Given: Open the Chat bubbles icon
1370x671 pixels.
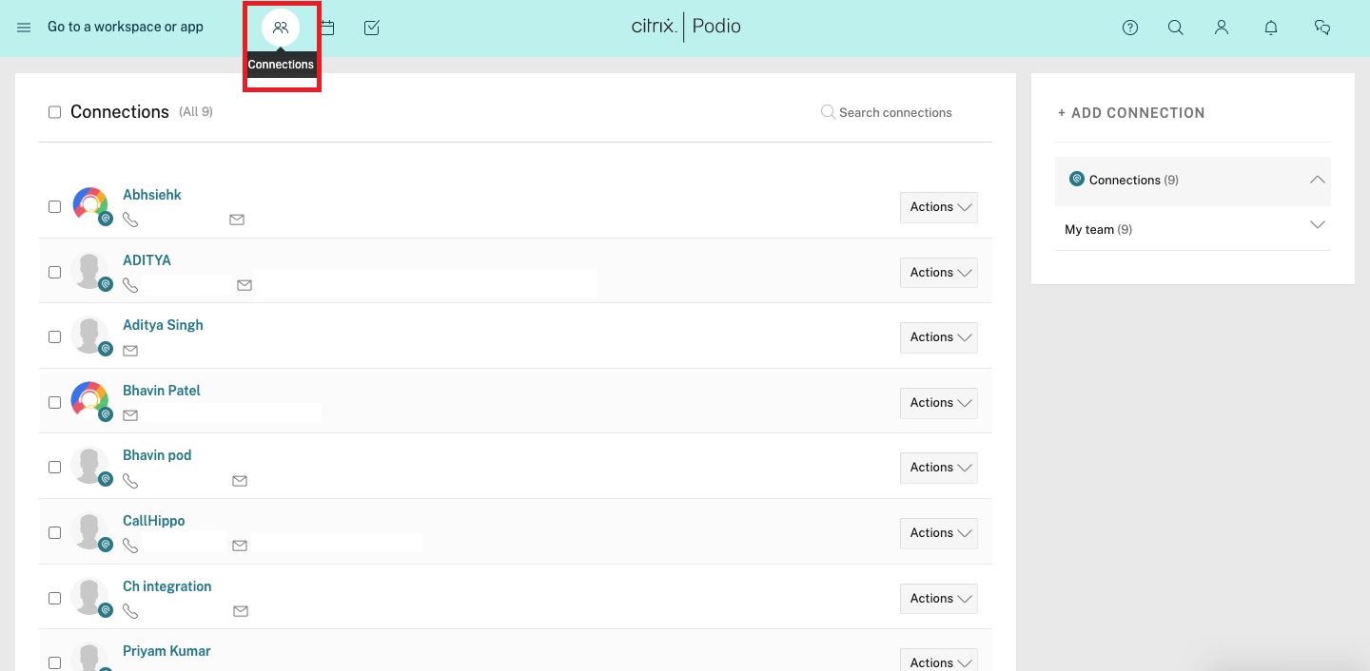Looking at the screenshot, I should pos(1322,28).
